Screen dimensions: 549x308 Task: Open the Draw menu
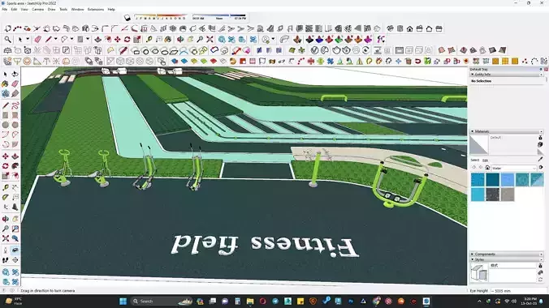coord(51,10)
